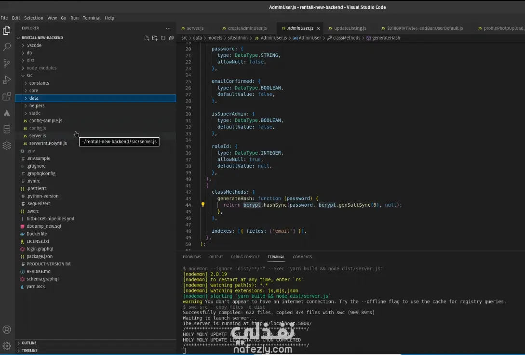Expand the OUTLINE section
525x355 pixels.
[x=29, y=343]
